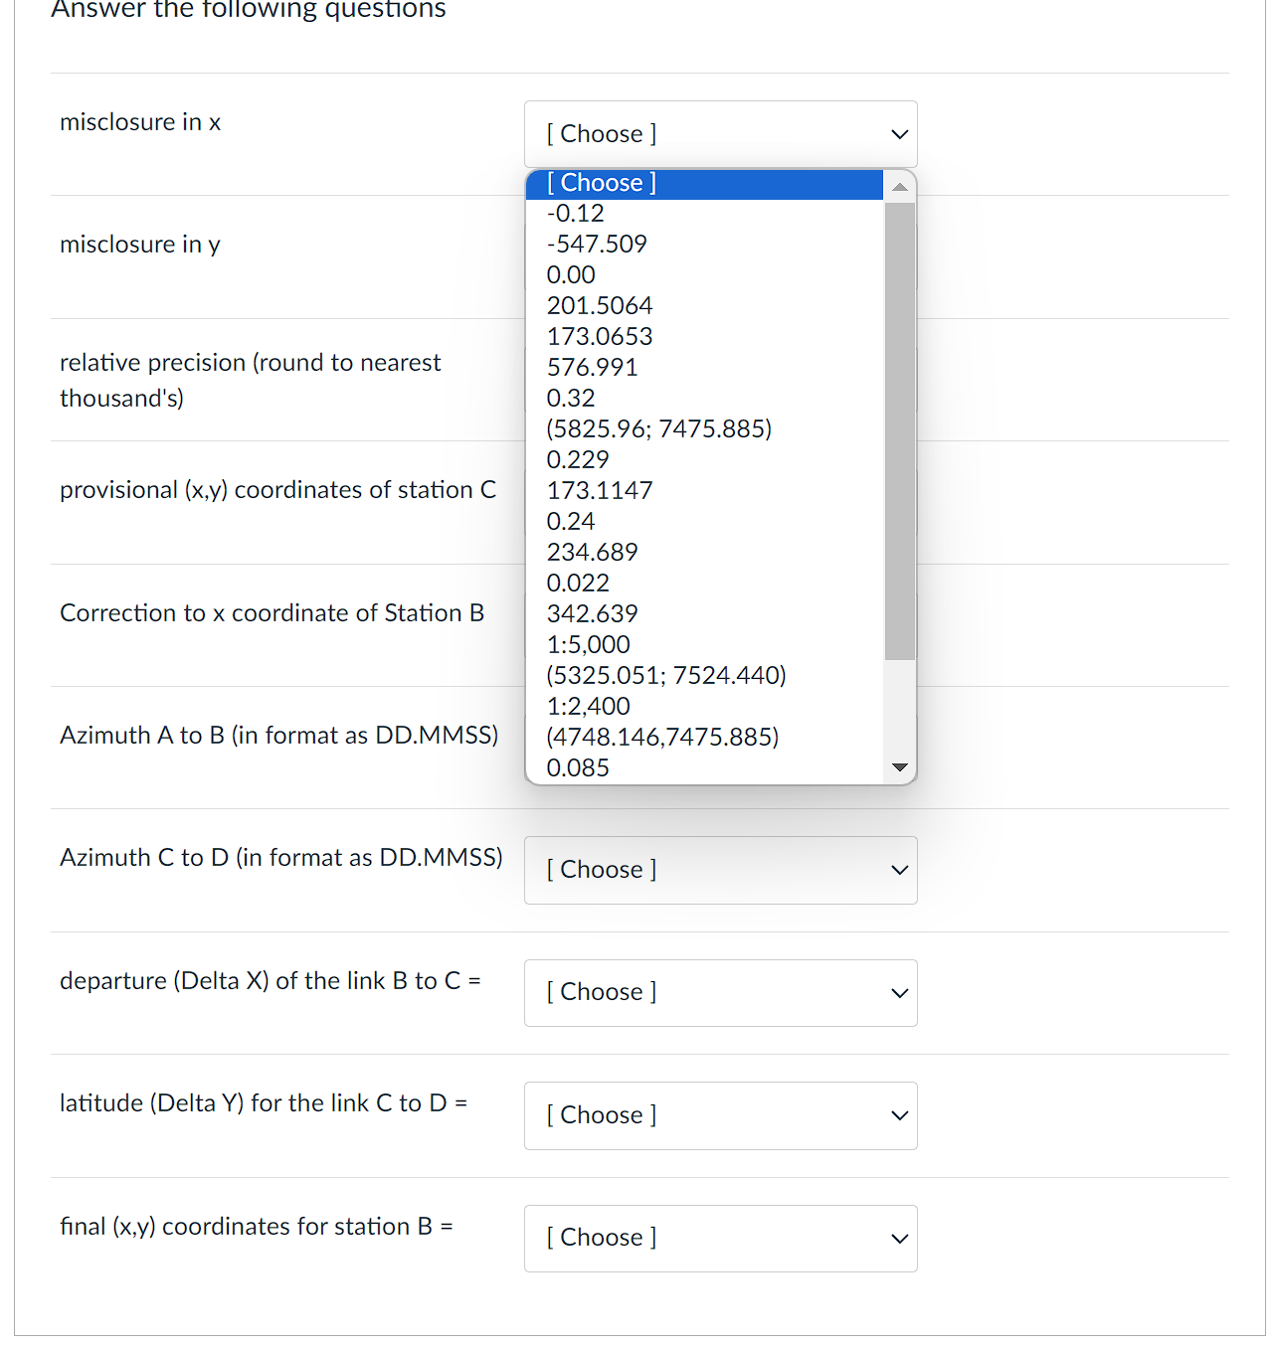Open the final (x,y) coordinates dropdown
Viewport: 1275px width, 1346px height.
pos(719,1238)
